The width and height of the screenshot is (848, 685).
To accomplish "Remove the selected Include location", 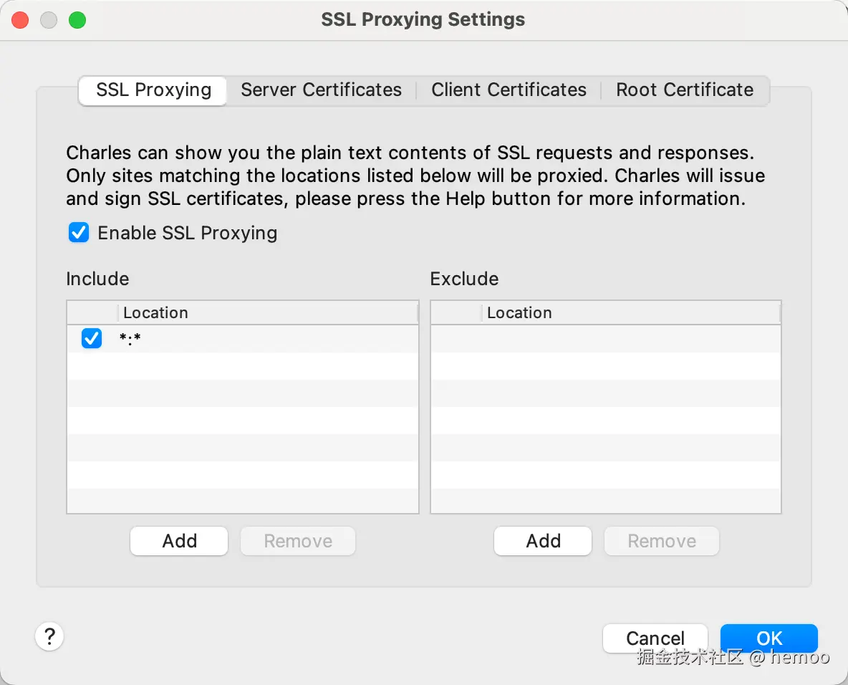I will [x=298, y=541].
